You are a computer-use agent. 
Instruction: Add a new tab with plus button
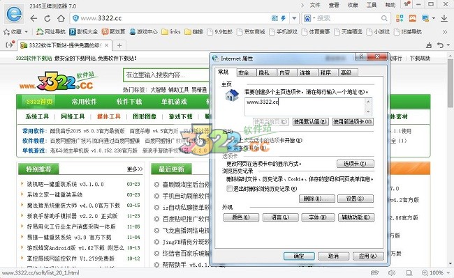tap(119, 45)
